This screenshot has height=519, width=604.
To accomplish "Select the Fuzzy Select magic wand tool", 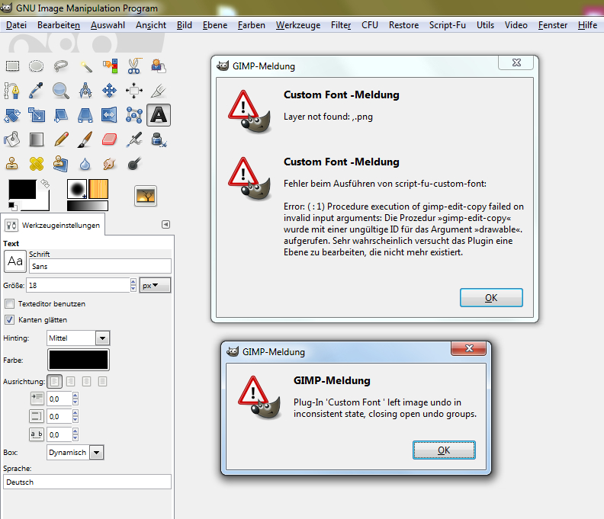I will 86,66.
